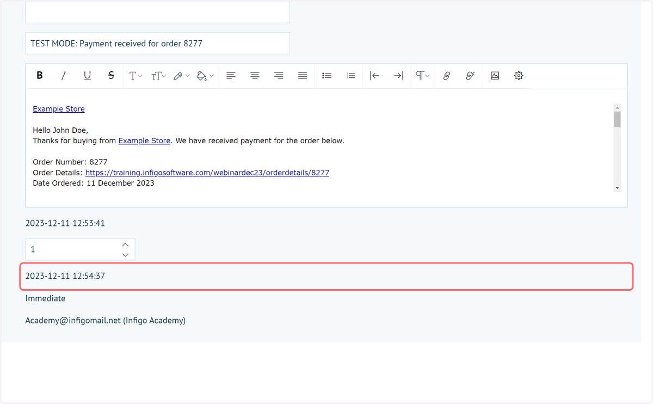This screenshot has height=404, width=653.
Task: Align text right
Action: [x=279, y=76]
